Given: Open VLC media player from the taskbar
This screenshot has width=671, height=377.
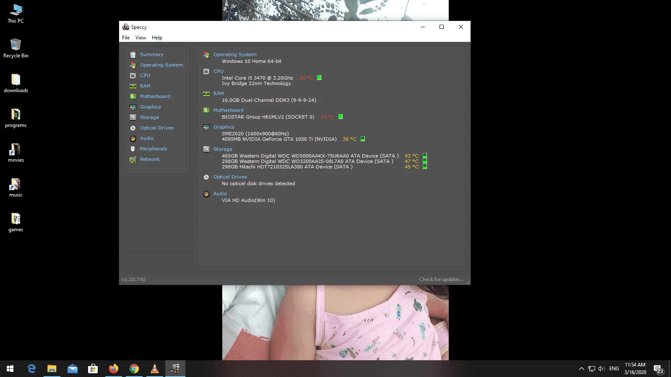Looking at the screenshot, I should coord(155,369).
